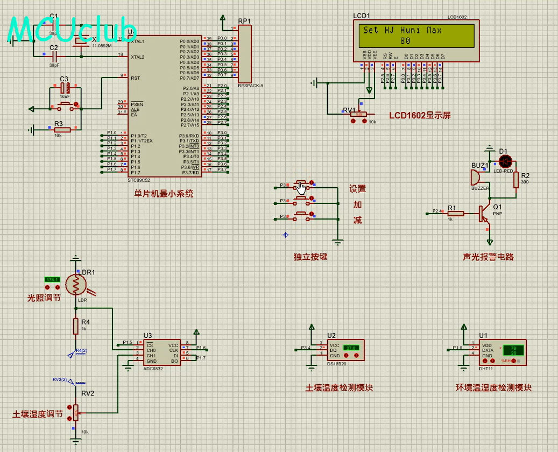The image size is (558, 452).
Task: Click left red adjust dot on DS18B20 sensor
Action: point(347,355)
